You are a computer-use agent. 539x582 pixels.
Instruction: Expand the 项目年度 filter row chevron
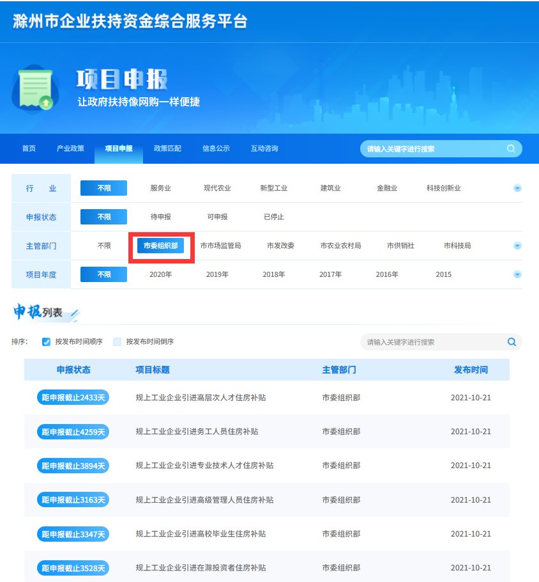point(517,274)
